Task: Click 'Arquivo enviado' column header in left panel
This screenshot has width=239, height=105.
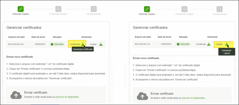Action: point(17,37)
